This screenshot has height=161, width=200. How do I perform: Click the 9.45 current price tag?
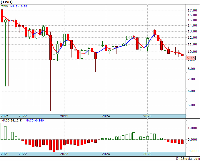coord(191,58)
